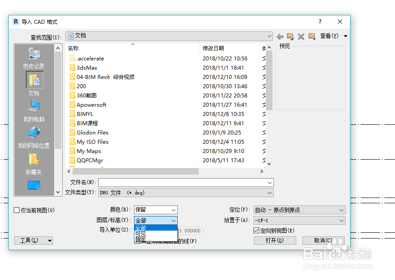Open the 收藏夹 (Favorites) folder
This screenshot has height=280, width=395.
34,163
